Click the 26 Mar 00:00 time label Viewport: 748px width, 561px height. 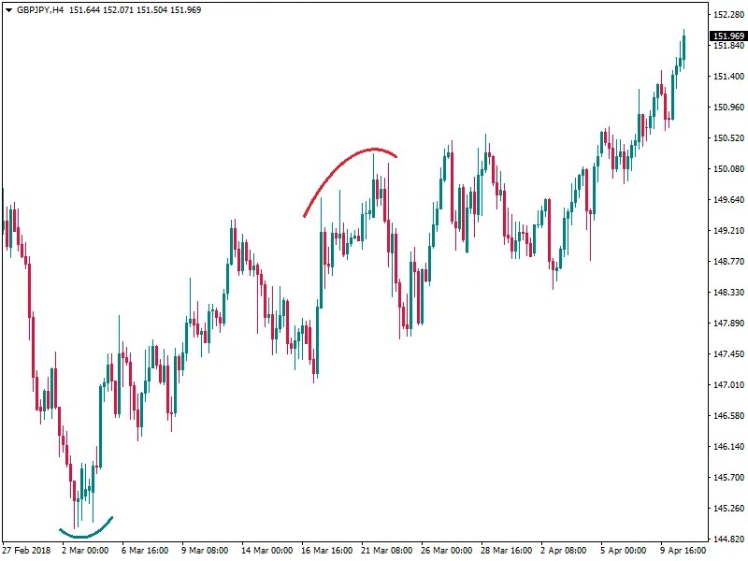tap(447, 551)
